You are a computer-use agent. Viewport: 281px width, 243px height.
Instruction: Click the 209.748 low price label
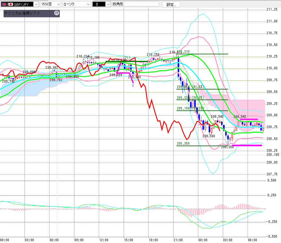pyautogui.click(x=8, y=81)
